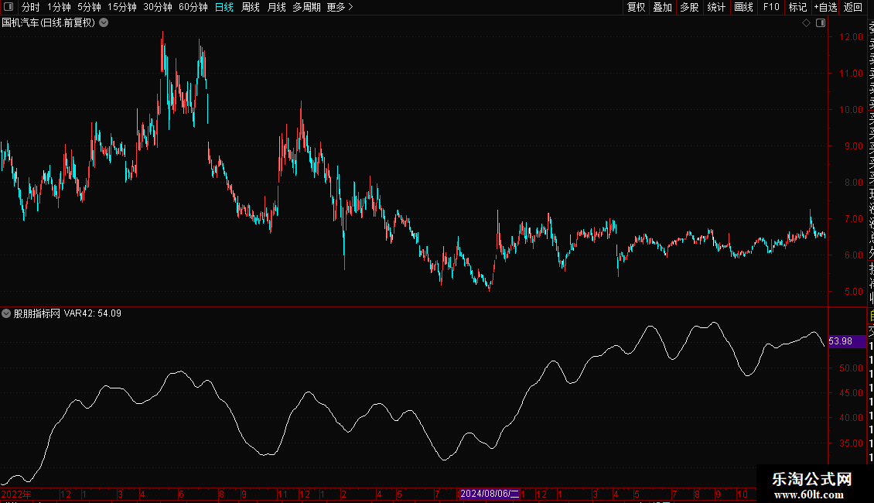Click the diamond icon on main chart
The image size is (874, 503).
[x=806, y=23]
